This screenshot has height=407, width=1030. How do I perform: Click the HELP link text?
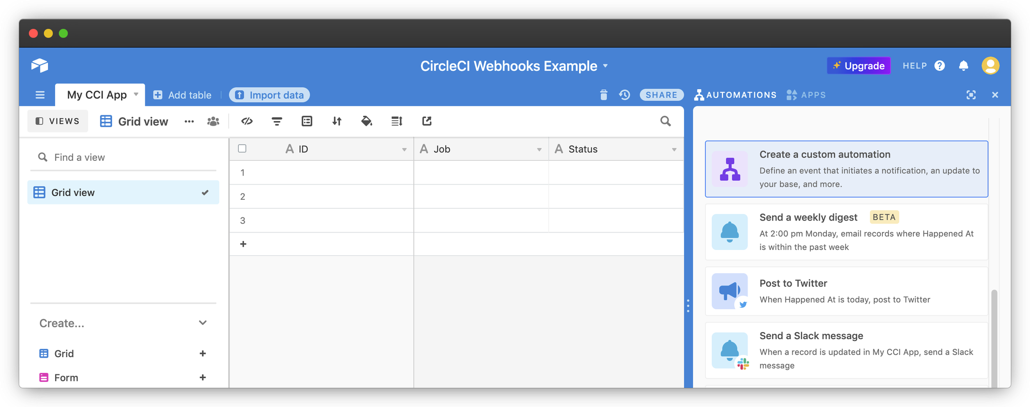click(x=915, y=66)
